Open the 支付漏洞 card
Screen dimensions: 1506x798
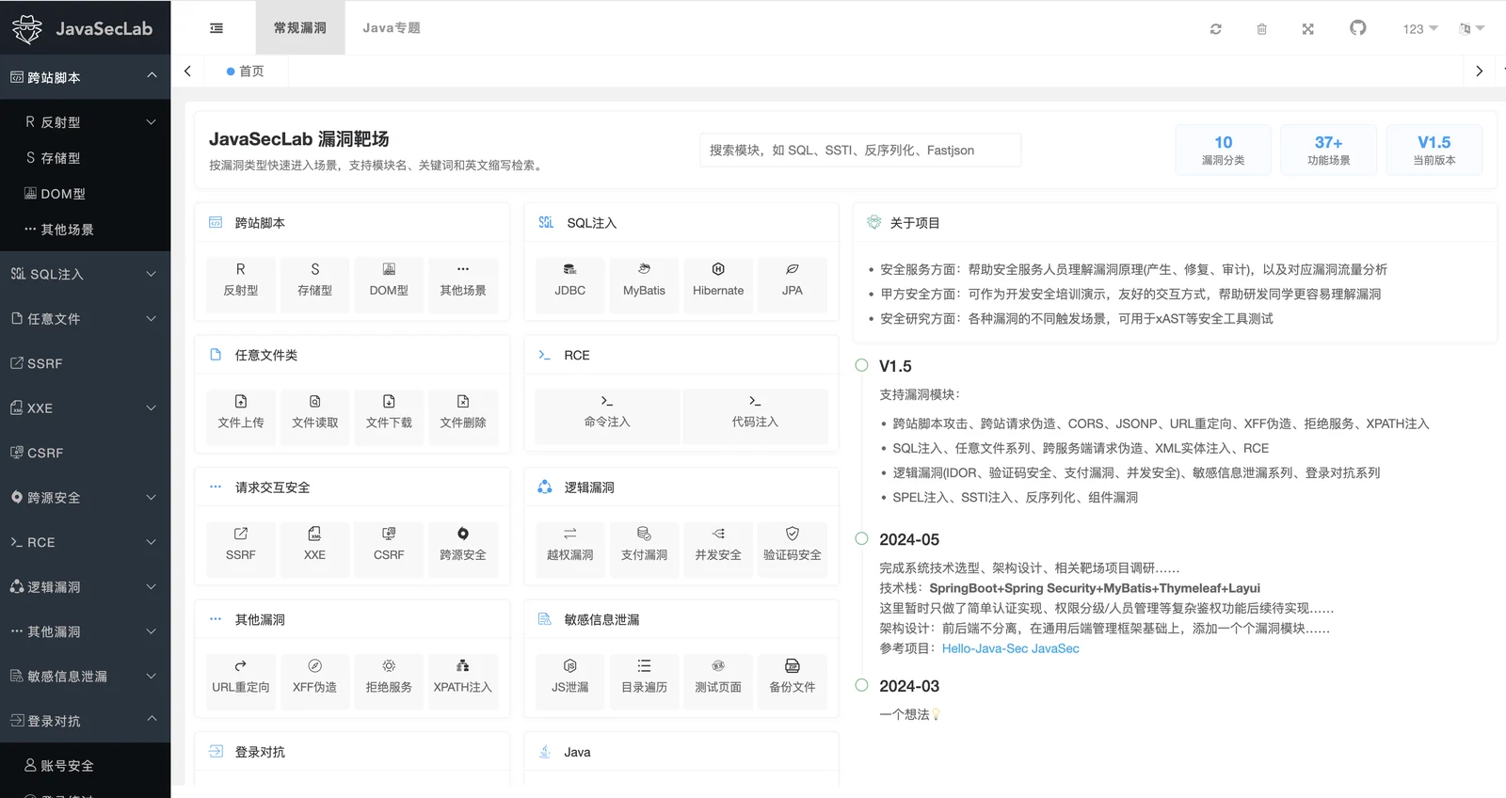[644, 549]
